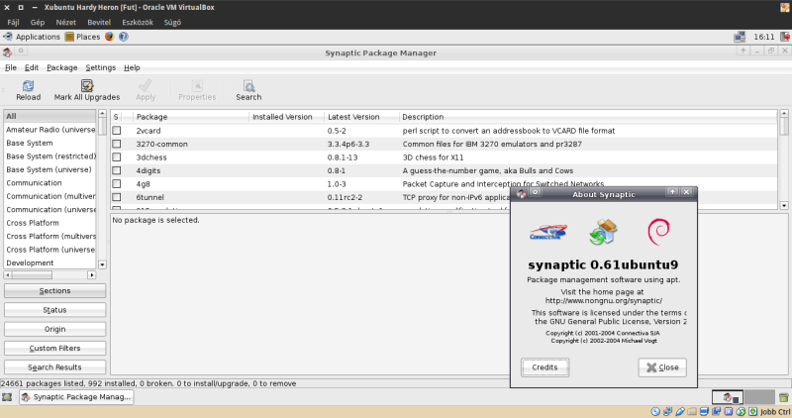Click the Places folder icon
Viewport: 792px width, 418px height.
69,37
